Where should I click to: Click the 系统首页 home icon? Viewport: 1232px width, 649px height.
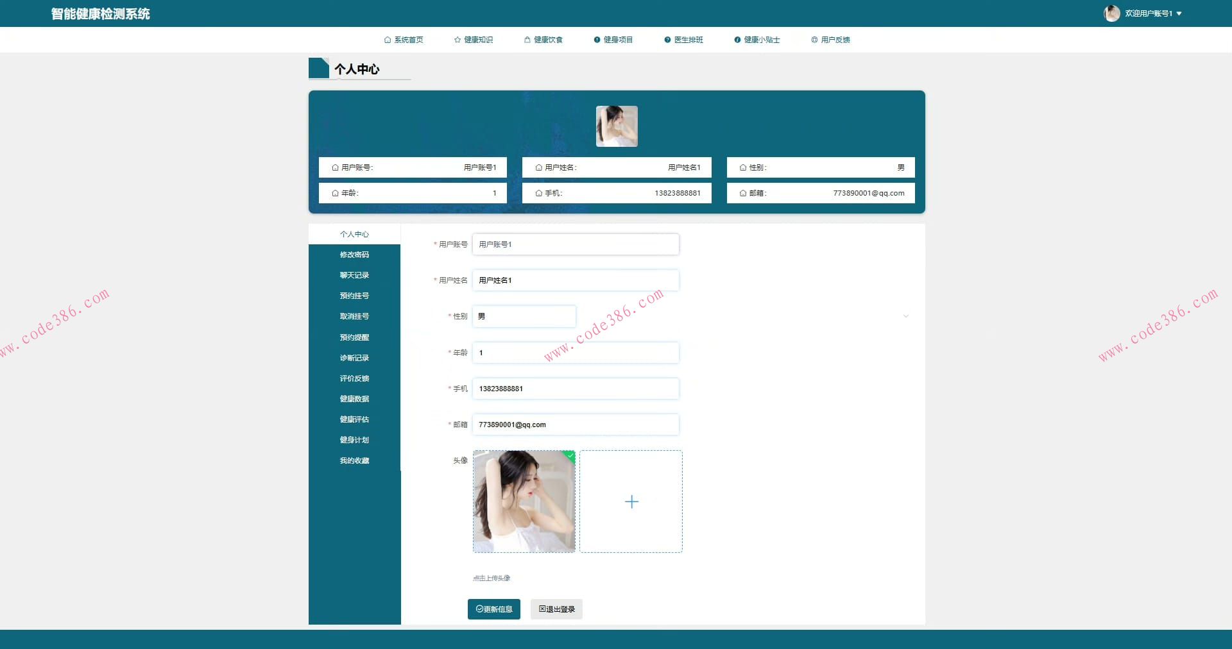pyautogui.click(x=388, y=39)
